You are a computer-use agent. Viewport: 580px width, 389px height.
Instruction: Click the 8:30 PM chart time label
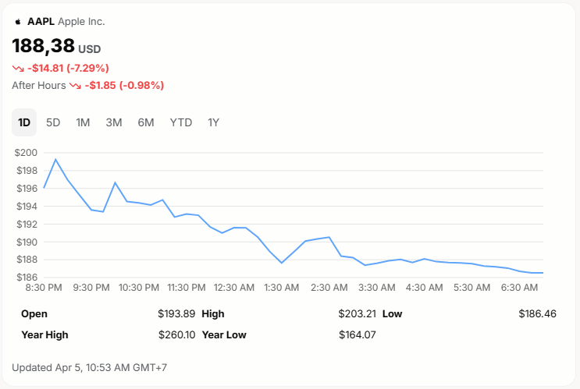click(x=44, y=288)
